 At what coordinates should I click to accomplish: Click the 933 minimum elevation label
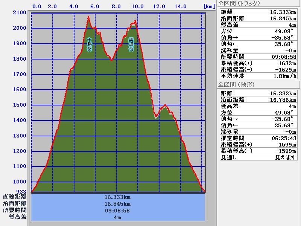click(21, 191)
